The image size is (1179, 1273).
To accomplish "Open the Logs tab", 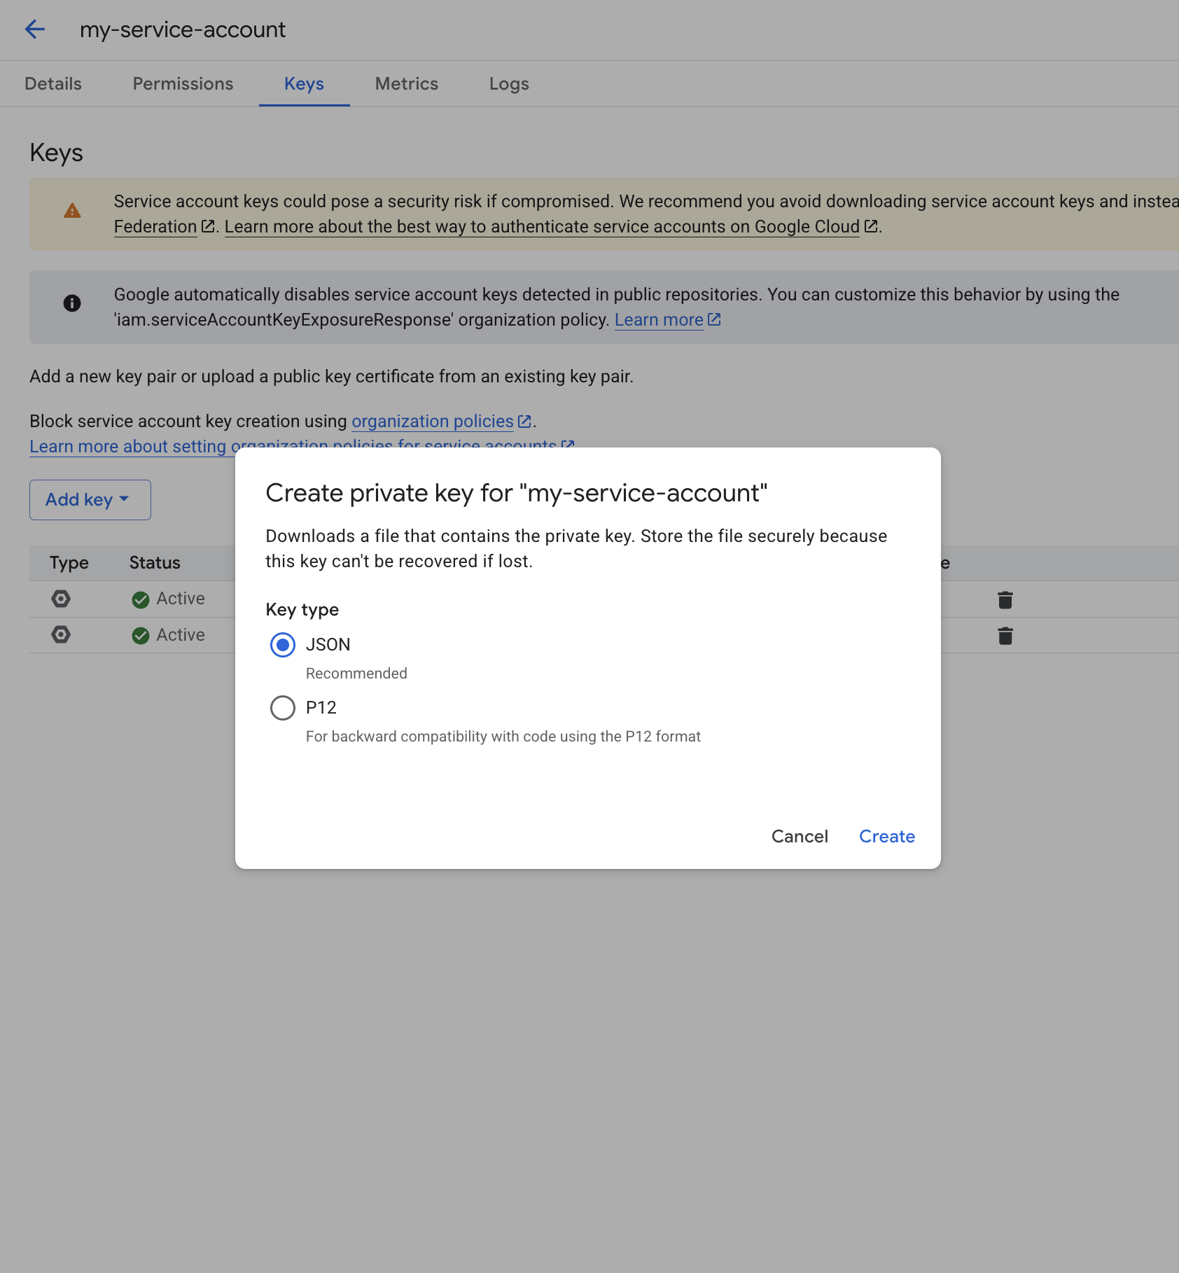I will (509, 84).
